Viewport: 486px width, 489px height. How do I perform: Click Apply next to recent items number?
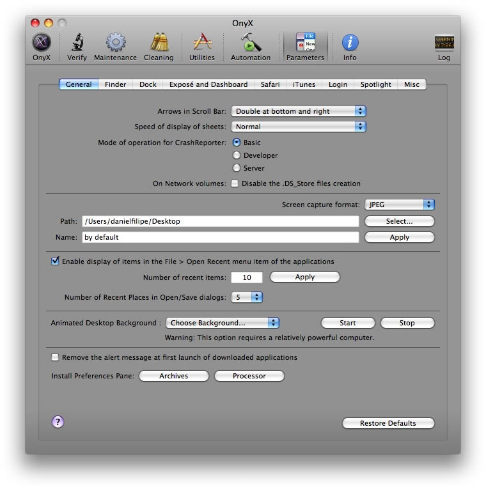pos(305,277)
